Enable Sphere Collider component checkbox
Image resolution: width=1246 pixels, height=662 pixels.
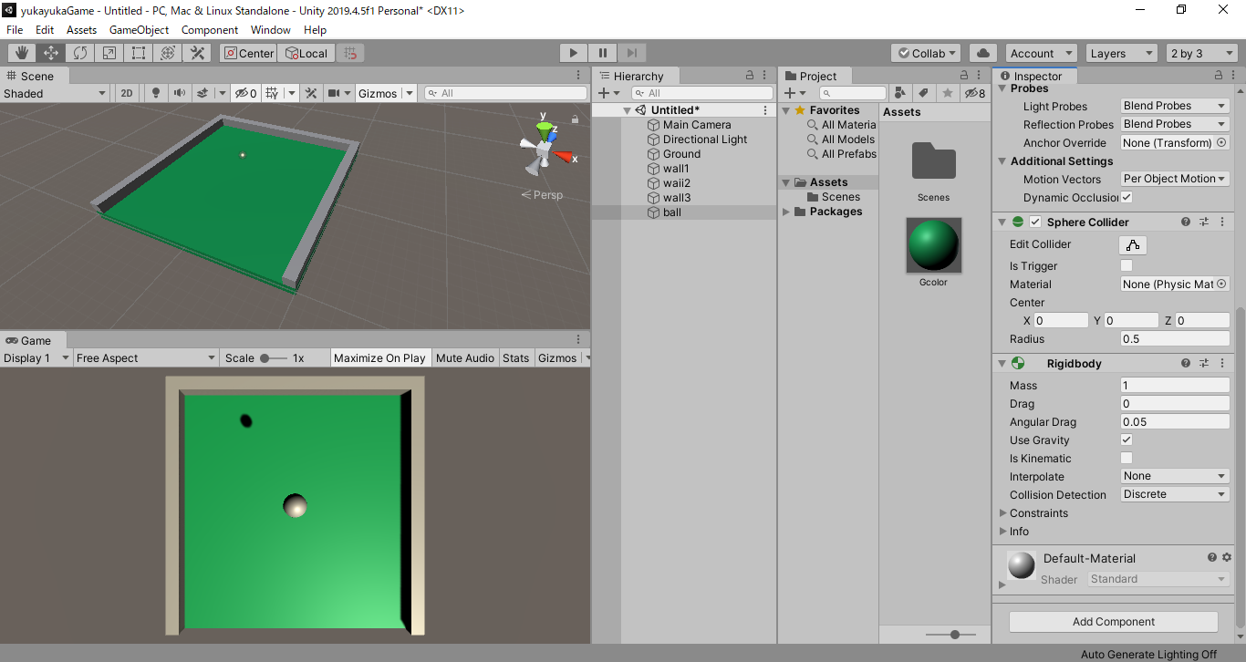(1035, 222)
